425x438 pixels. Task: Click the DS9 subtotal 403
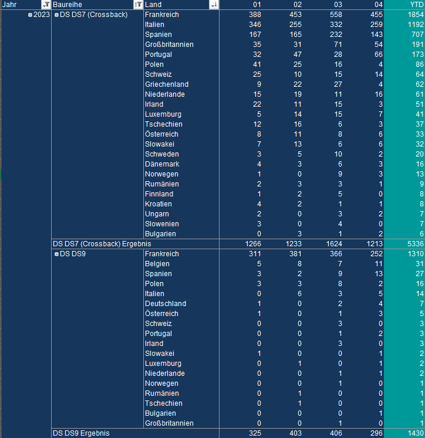point(295,433)
